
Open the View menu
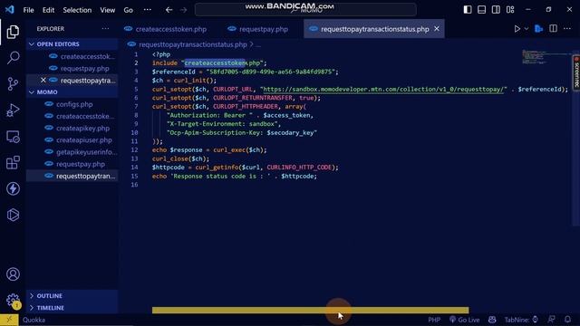[x=107, y=10]
